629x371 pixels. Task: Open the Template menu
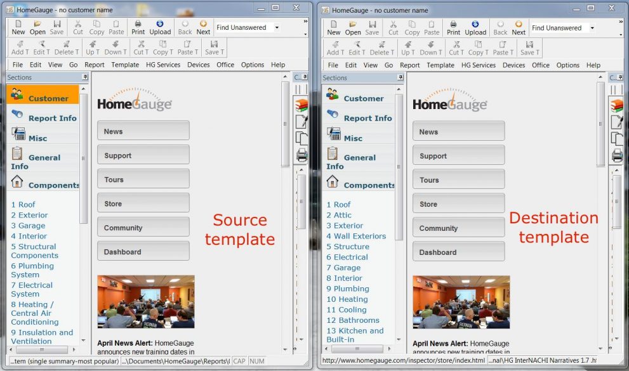coord(125,65)
